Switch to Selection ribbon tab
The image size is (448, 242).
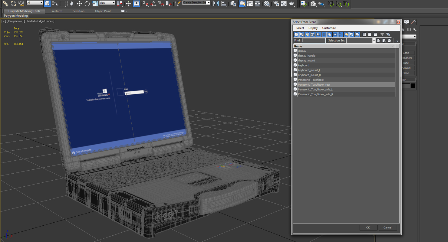pos(78,11)
